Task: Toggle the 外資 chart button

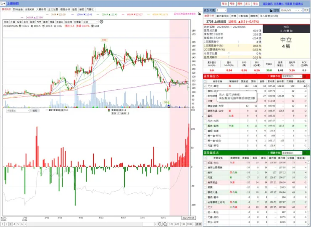Action: click(13, 22)
